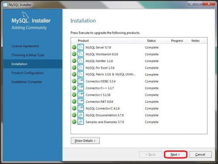This screenshot has height=164, width=218.
Task: Open the Installation Complete step
Action: click(27, 82)
